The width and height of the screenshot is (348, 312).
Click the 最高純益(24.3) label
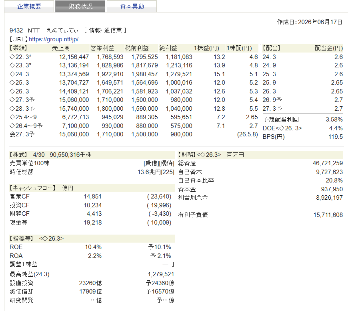pos(30,274)
